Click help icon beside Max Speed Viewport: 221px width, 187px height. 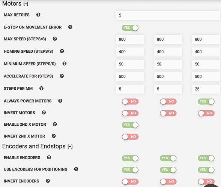(55, 39)
